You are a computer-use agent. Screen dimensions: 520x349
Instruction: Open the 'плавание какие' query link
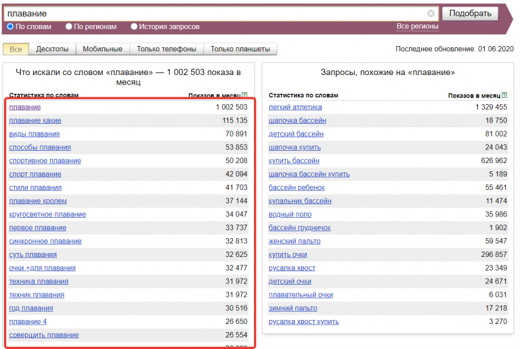pyautogui.click(x=35, y=120)
